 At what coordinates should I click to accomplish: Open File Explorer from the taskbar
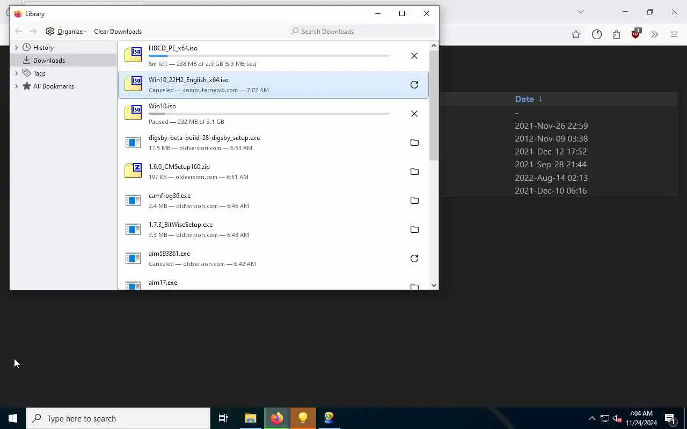[x=251, y=418]
